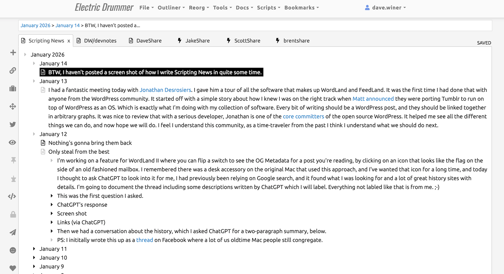Follow the Jonathan Desrosiers link

point(165,90)
